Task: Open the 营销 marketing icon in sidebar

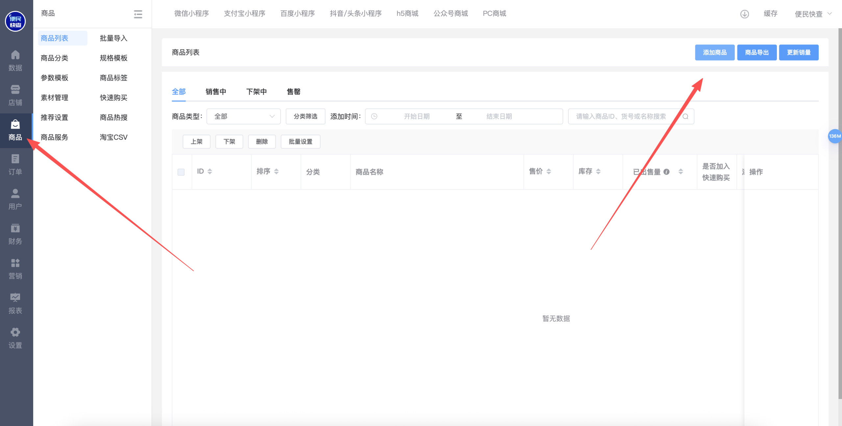Action: 15,263
